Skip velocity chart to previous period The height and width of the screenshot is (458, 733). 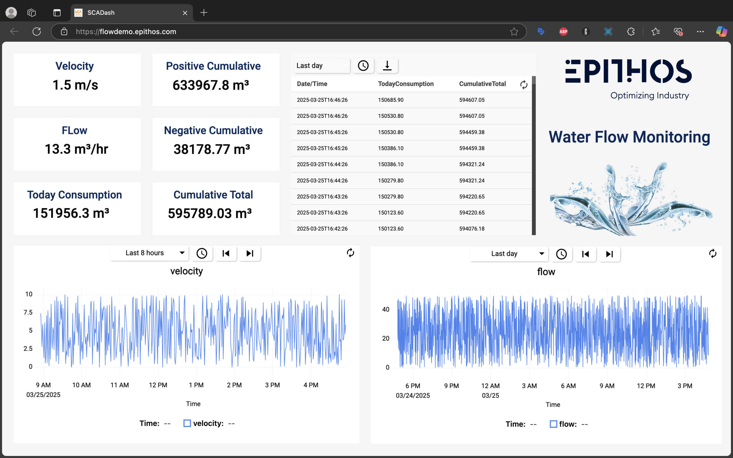(226, 253)
